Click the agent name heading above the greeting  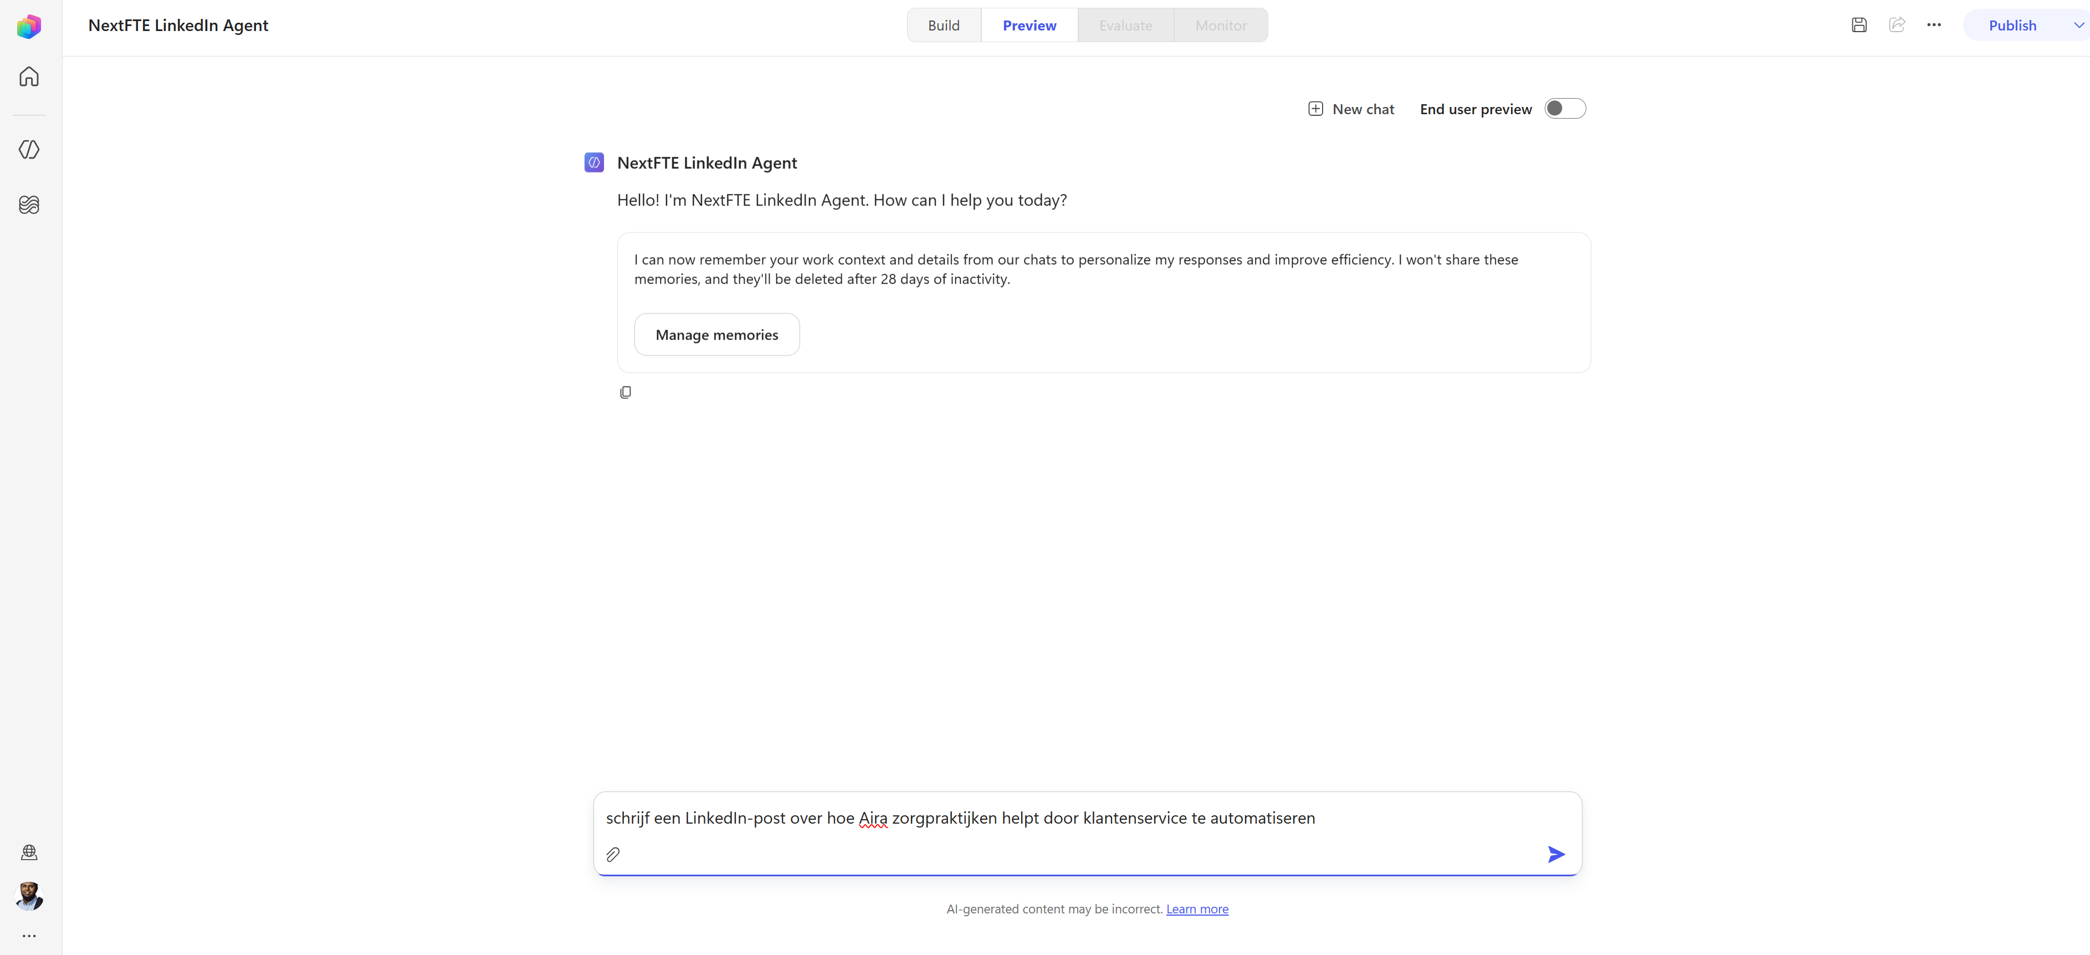(x=706, y=162)
